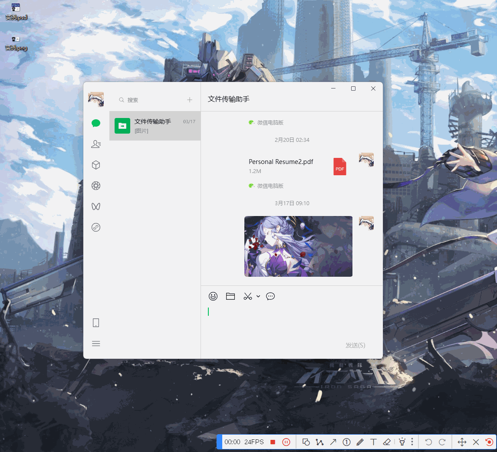
Task: Click the 微信电脑版 label below the PDF
Action: (x=270, y=186)
